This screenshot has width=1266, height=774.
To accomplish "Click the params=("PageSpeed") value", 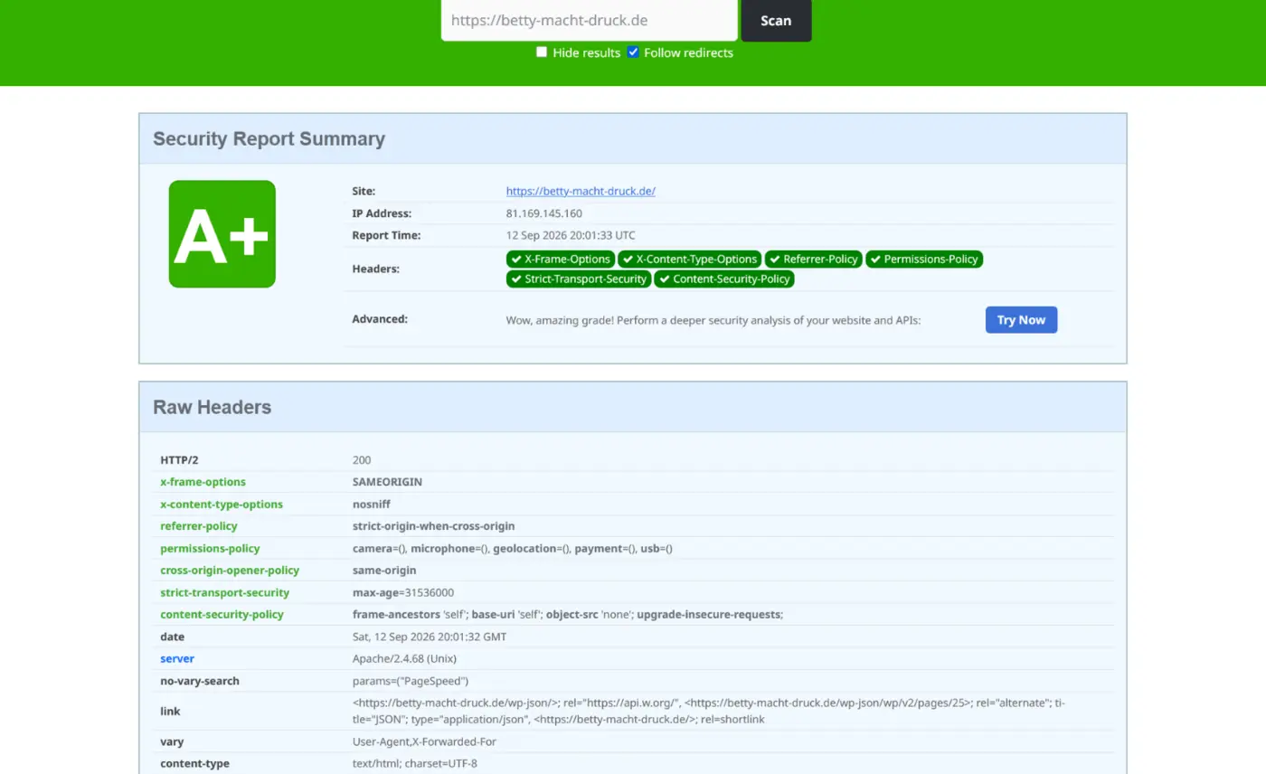I will [411, 681].
